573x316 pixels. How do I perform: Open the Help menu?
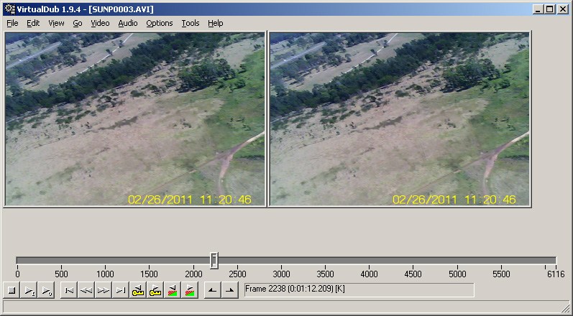pos(215,24)
